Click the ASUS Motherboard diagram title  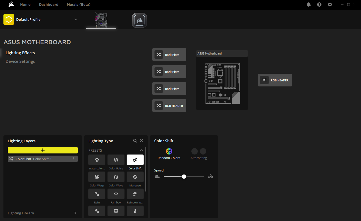(209, 53)
